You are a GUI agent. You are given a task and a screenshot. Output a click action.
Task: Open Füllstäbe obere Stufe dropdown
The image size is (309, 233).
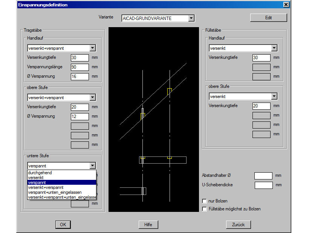click(x=274, y=96)
